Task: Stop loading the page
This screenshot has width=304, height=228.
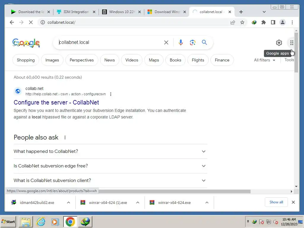Action: [x=31, y=22]
